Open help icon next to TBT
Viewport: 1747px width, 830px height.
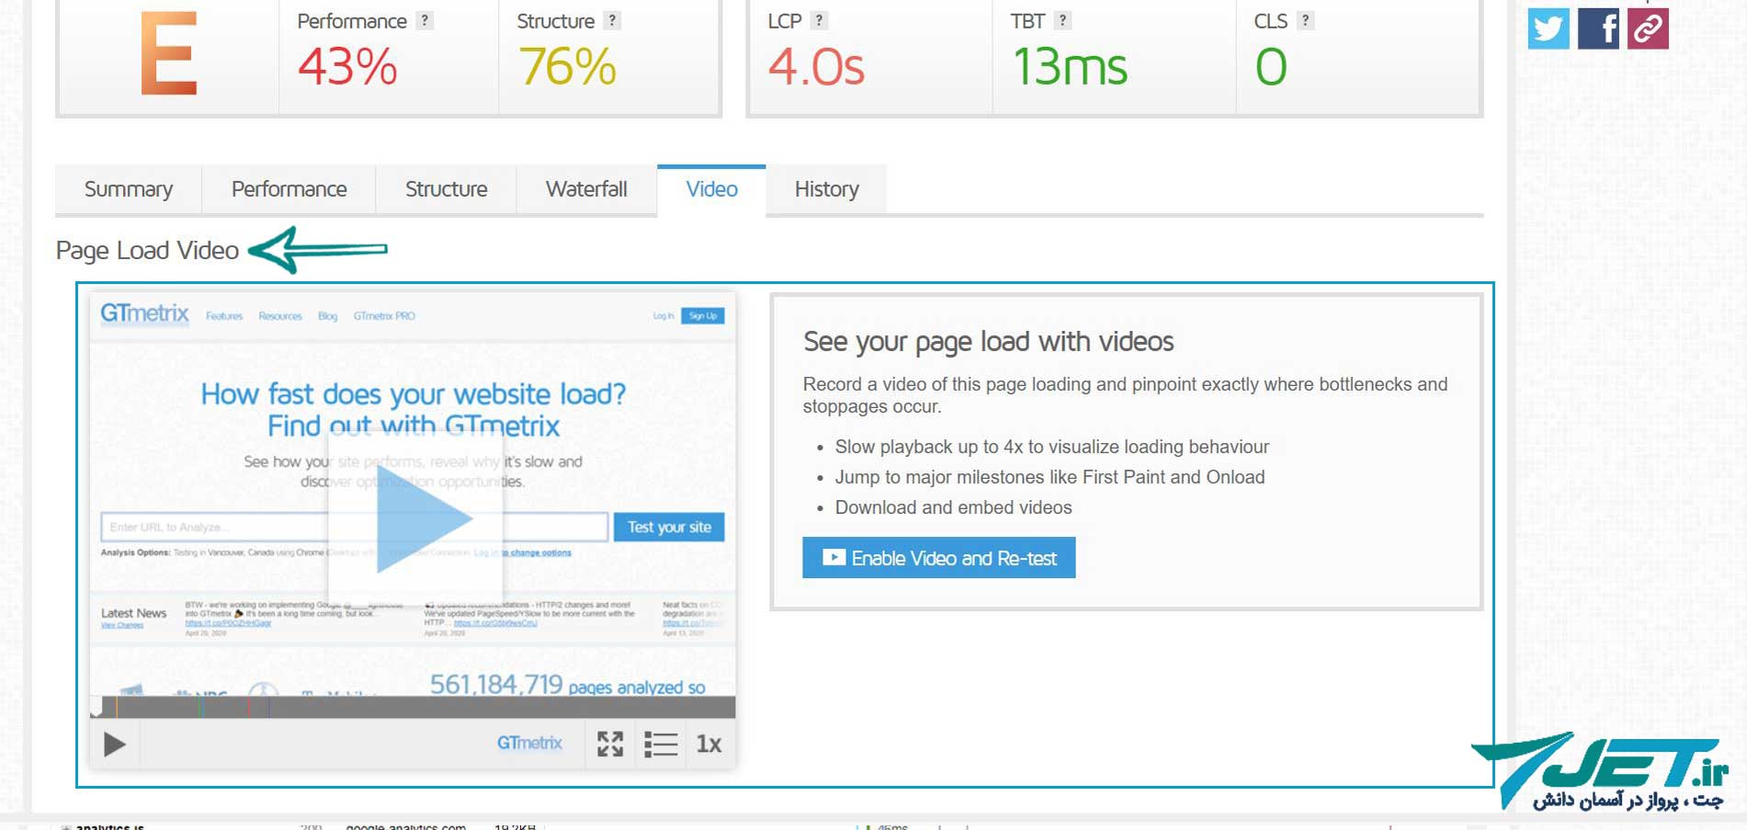[x=1062, y=20]
